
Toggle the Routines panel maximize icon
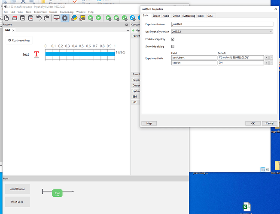[x=127, y=24]
